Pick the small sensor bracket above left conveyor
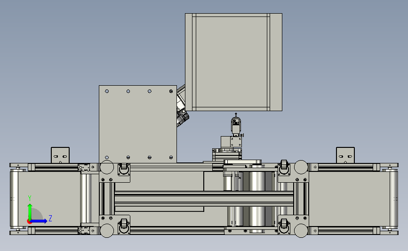The image size is (408, 251). click(x=60, y=155)
